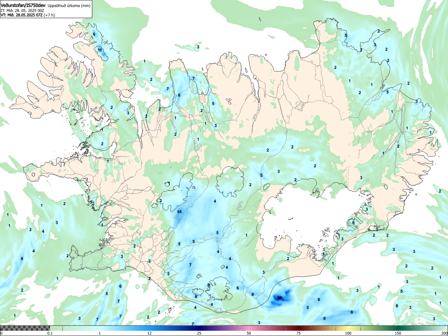Pick the pink color bar segment above 50
This screenshot has height=336, width=448.
coord(248,328)
